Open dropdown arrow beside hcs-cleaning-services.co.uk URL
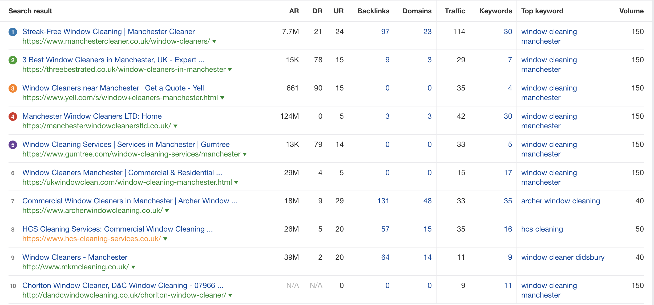The width and height of the screenshot is (654, 305). point(165,239)
